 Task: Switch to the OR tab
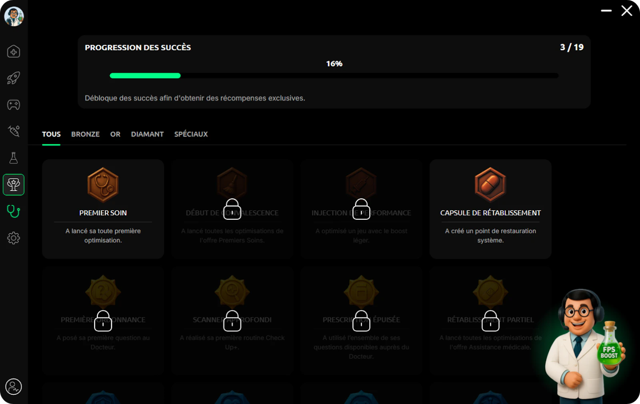115,134
